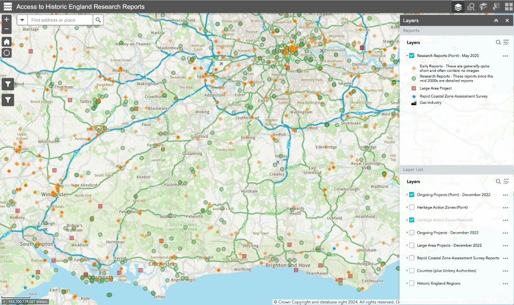Click the "542,700 139,027 Meters" coordinate readout
Screen dimensions: 514x305
28,301
